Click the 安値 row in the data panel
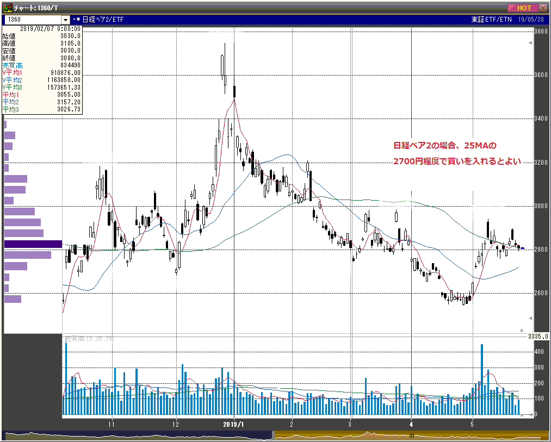This screenshot has width=551, height=442. 41,51
